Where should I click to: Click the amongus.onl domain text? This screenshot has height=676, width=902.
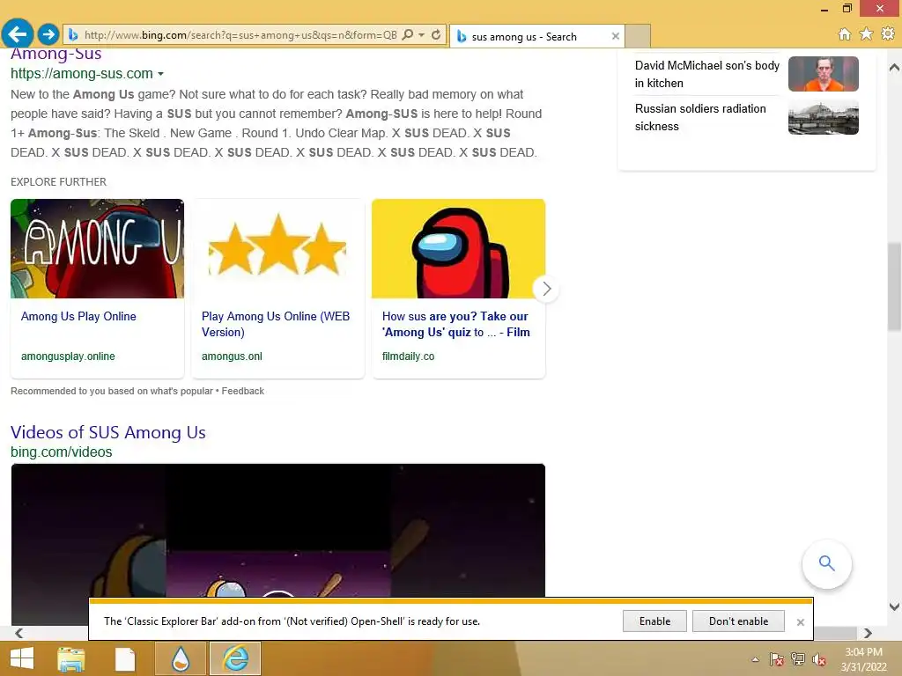click(232, 356)
